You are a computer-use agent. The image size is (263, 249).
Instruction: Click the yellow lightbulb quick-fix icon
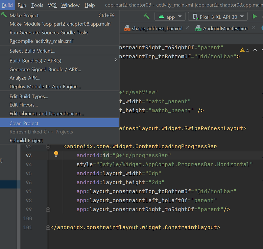[56, 154]
